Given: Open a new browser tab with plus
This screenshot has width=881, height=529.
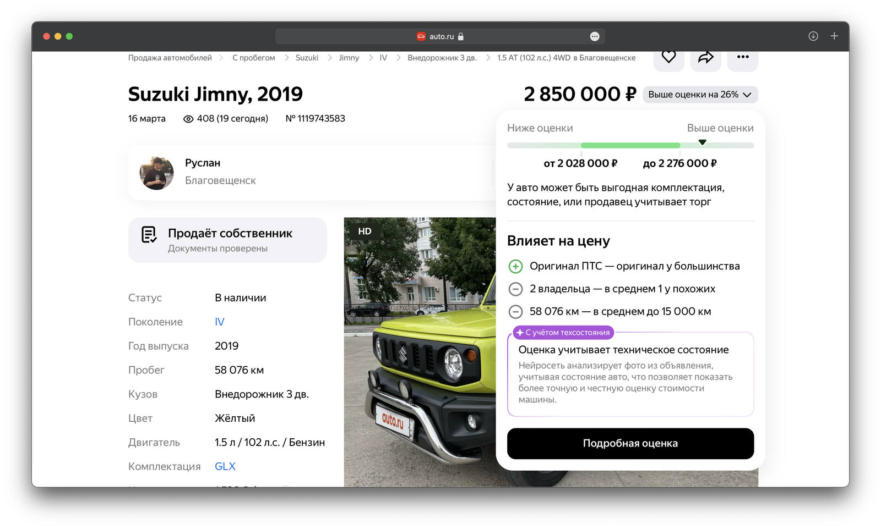Looking at the screenshot, I should pos(834,36).
